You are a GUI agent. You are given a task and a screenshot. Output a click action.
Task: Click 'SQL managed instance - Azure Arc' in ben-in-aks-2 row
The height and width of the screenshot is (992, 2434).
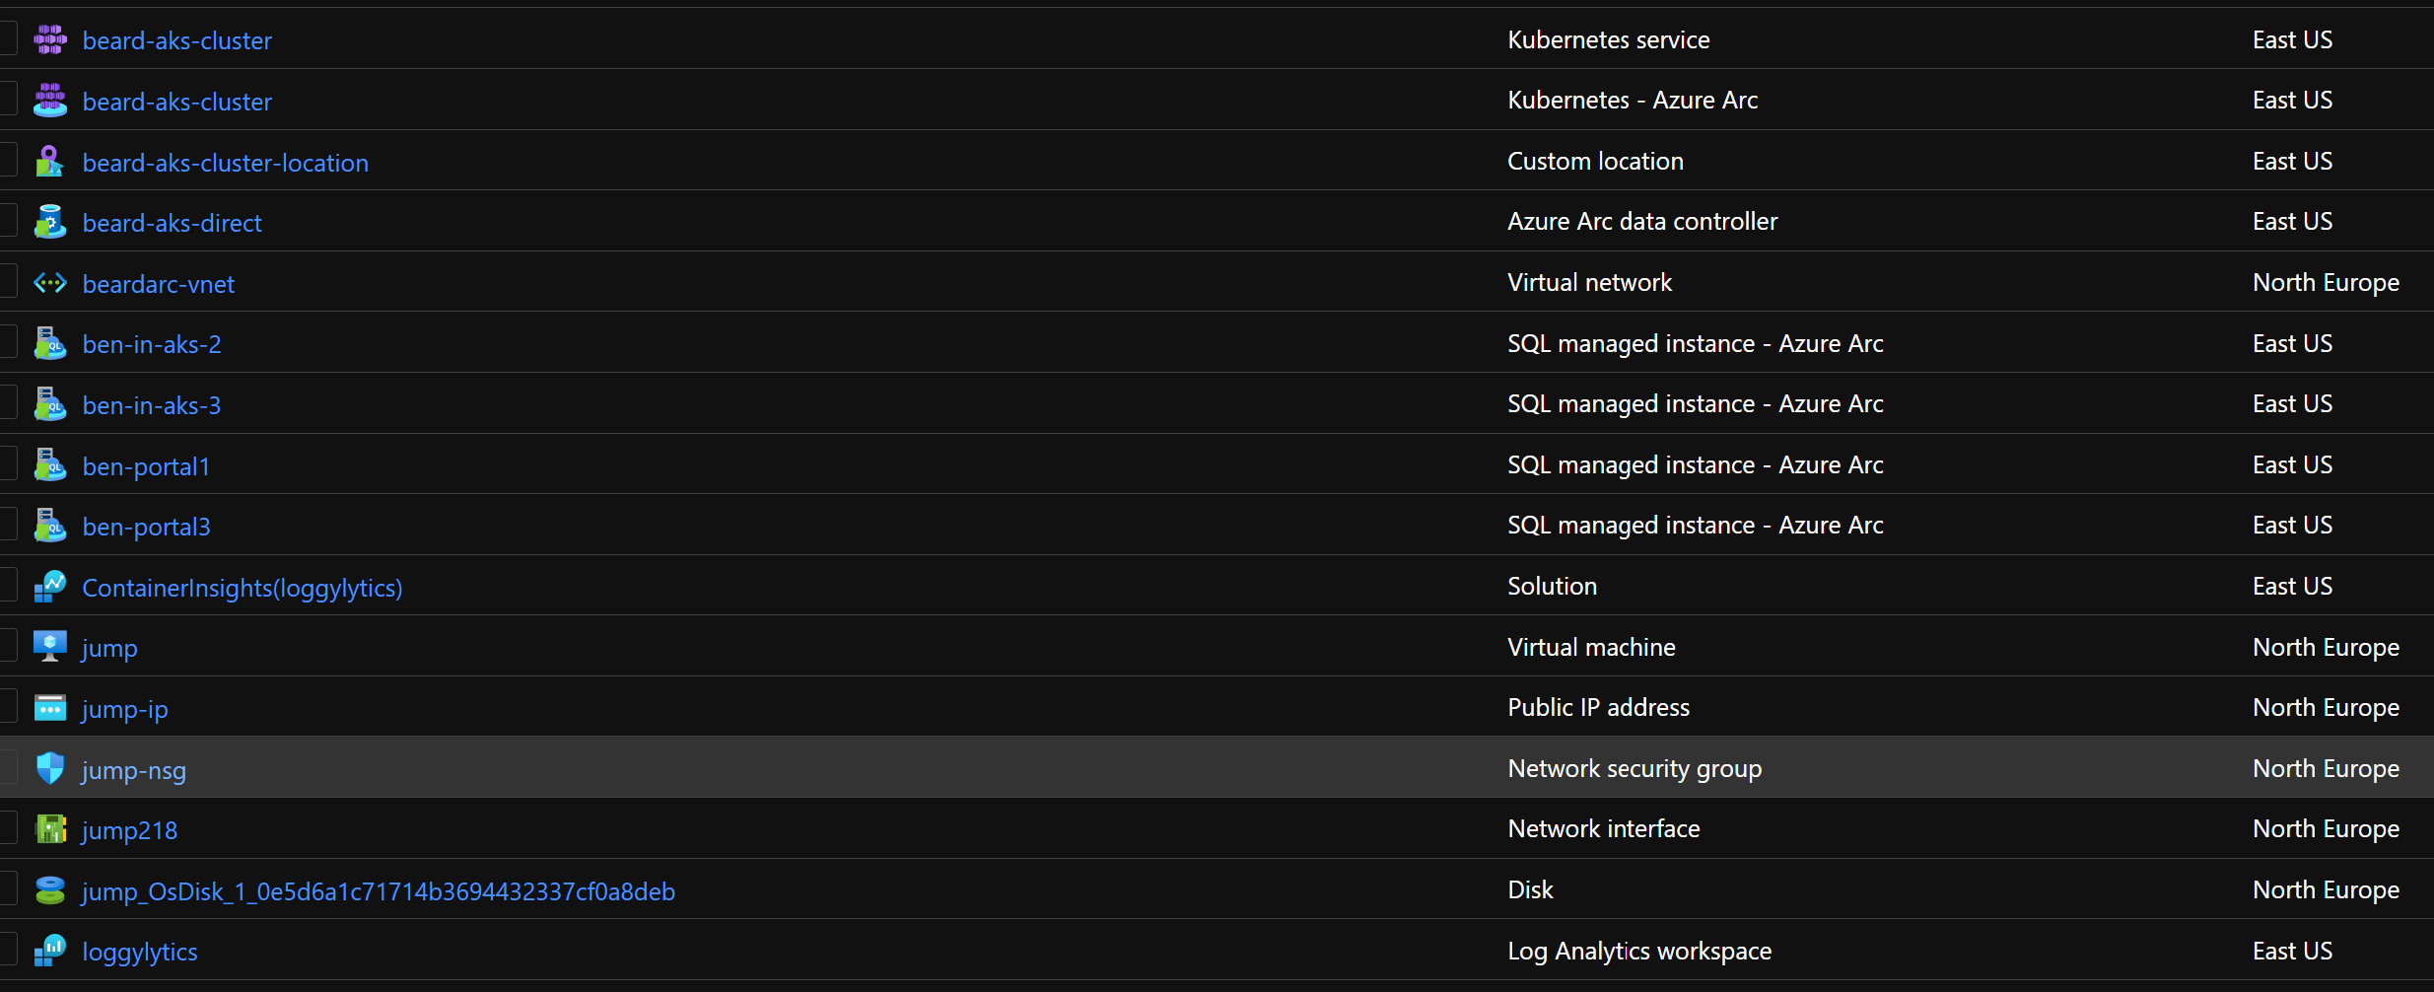[1696, 344]
